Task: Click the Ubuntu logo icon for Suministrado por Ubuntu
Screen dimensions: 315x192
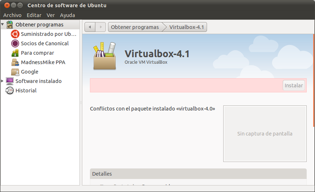Action: [x=15, y=34]
